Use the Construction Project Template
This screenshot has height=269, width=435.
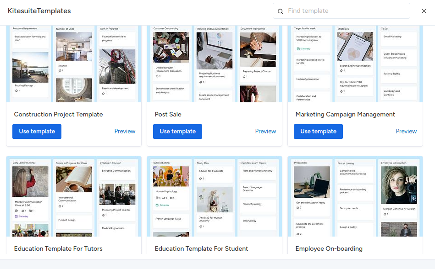(x=37, y=131)
